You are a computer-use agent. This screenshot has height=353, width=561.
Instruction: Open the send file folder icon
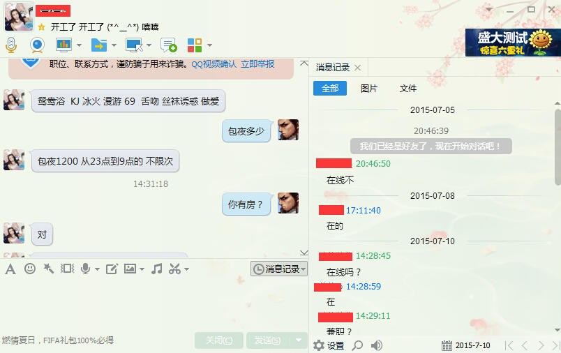pyautogui.click(x=99, y=45)
